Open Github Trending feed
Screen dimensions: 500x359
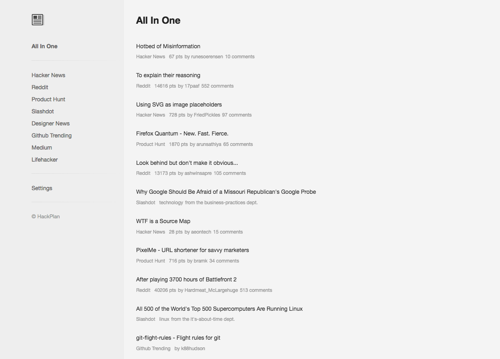tap(52, 135)
